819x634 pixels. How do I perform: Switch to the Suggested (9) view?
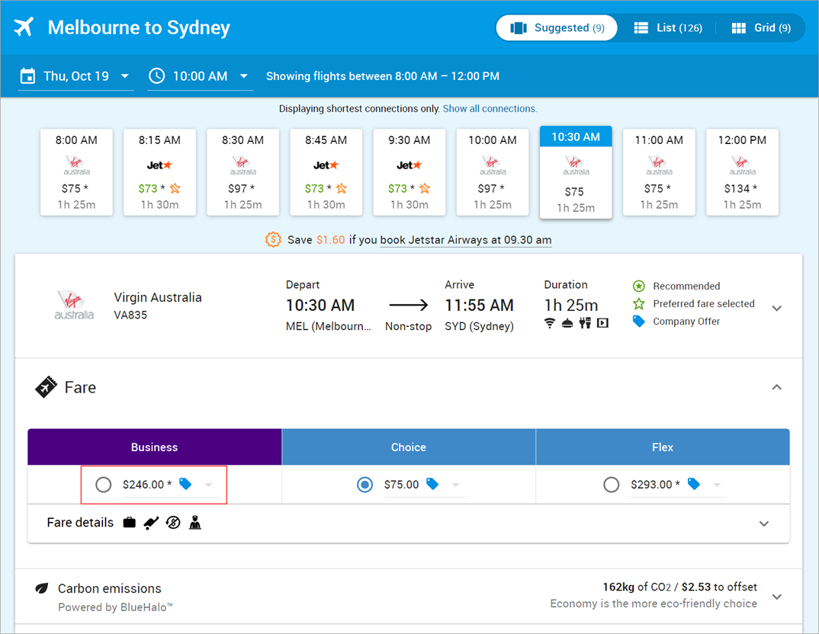click(x=557, y=27)
